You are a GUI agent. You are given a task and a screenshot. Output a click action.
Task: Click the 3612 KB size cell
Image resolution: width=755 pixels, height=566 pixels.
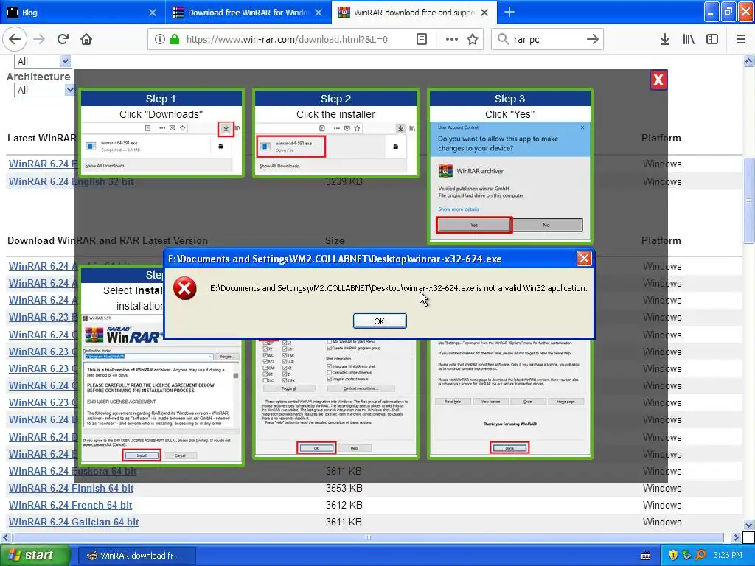(x=344, y=505)
